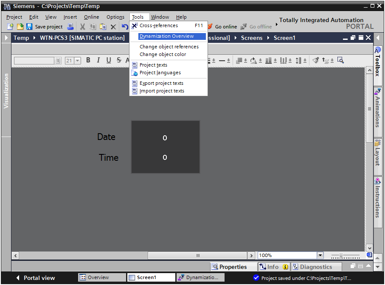
Task: Open the Online menu
Action: [x=92, y=17]
